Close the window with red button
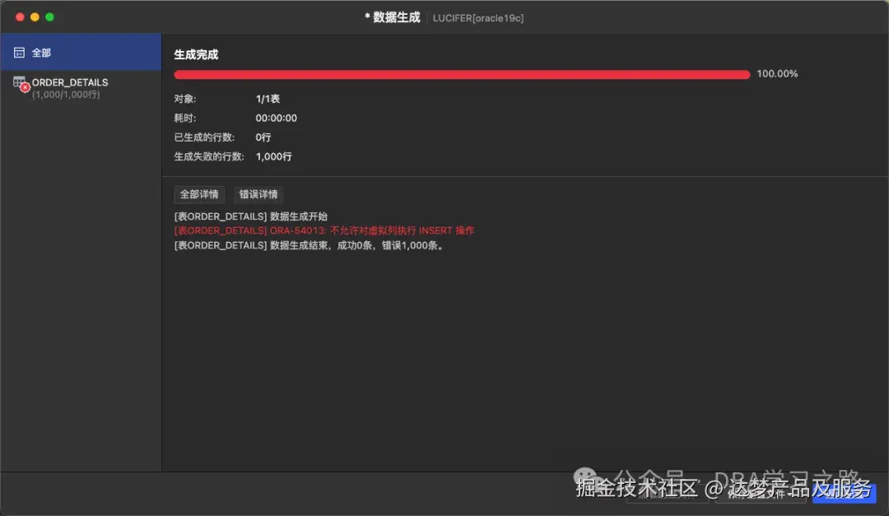Image resolution: width=889 pixels, height=516 pixels. coord(20,17)
